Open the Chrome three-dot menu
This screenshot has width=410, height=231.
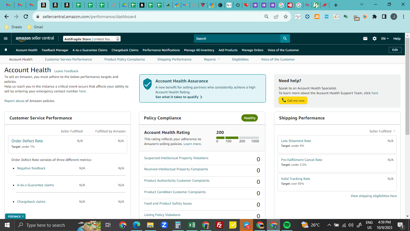click(403, 17)
